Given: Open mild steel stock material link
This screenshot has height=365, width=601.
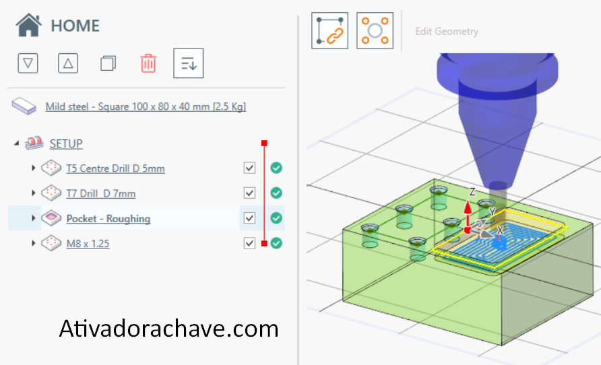Looking at the screenshot, I should pyautogui.click(x=145, y=106).
